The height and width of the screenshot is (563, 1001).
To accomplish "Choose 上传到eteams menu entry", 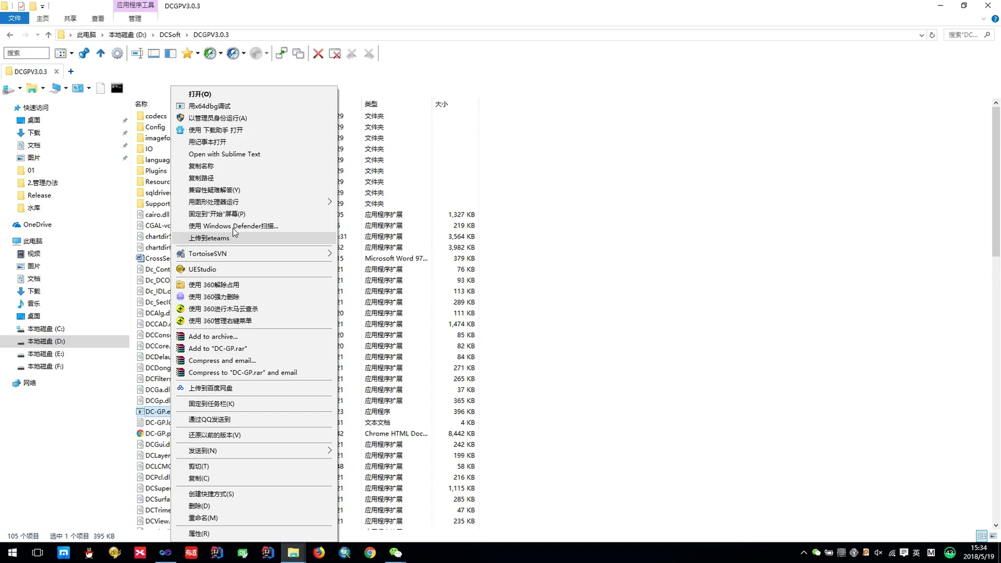I will click(254, 238).
